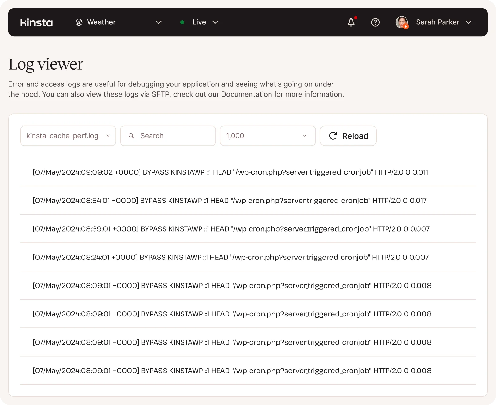Select the log entry timestamped 08:39:01
The height and width of the screenshot is (405, 496).
click(x=231, y=229)
